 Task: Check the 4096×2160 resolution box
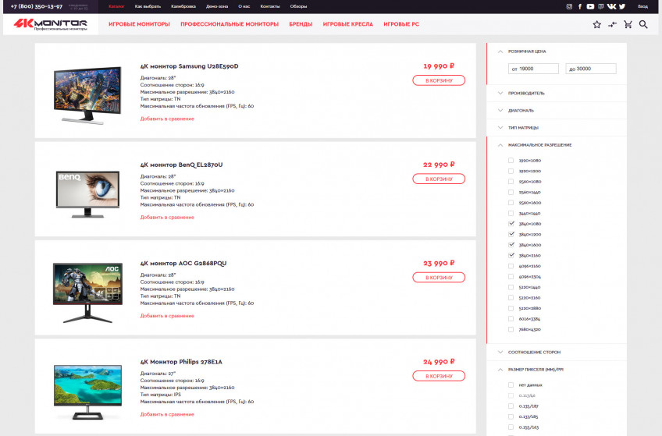pos(511,266)
